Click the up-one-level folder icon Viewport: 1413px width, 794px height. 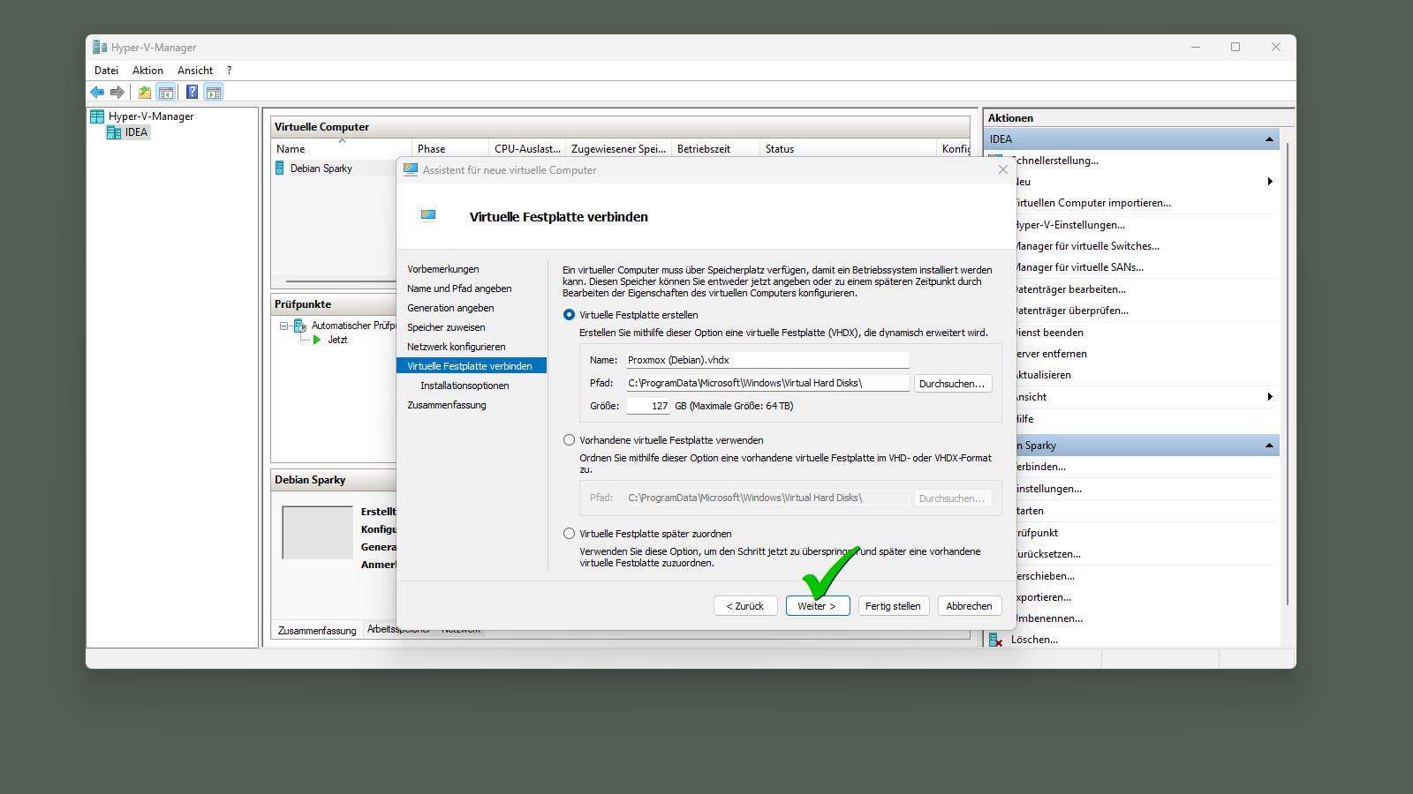[x=144, y=92]
